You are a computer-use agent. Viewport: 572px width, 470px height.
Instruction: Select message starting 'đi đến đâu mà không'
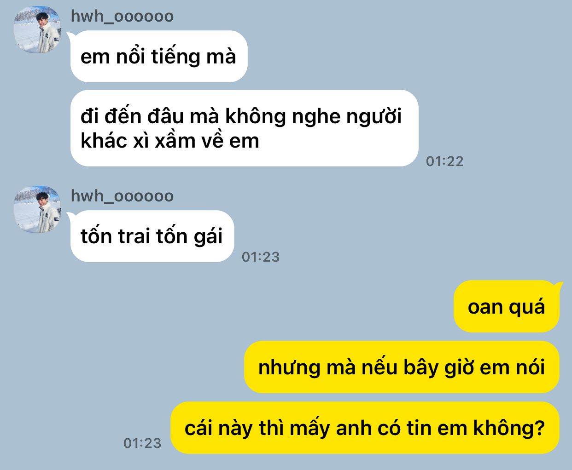244,128
